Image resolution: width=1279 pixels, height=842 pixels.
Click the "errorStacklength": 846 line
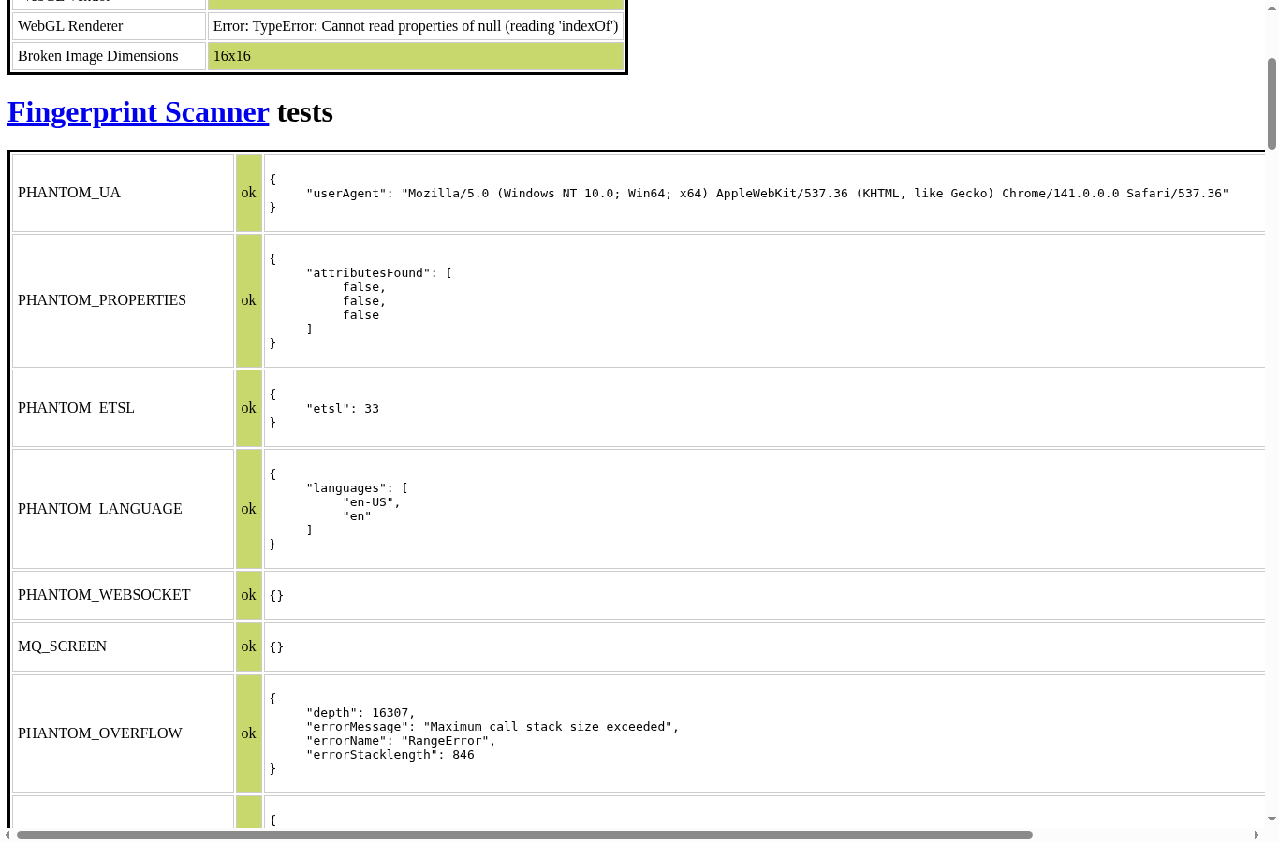[390, 755]
